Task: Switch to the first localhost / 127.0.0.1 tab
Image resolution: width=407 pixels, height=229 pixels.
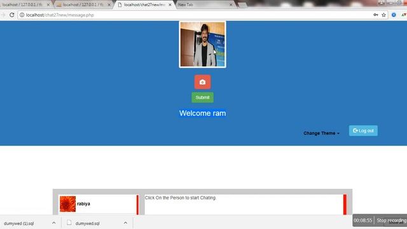Action: pyautogui.click(x=22, y=4)
